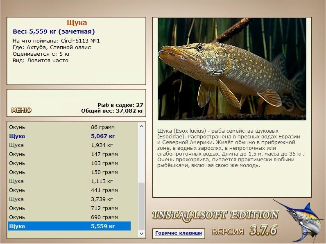Select the Окунь 103 грамм row

pos(69,163)
